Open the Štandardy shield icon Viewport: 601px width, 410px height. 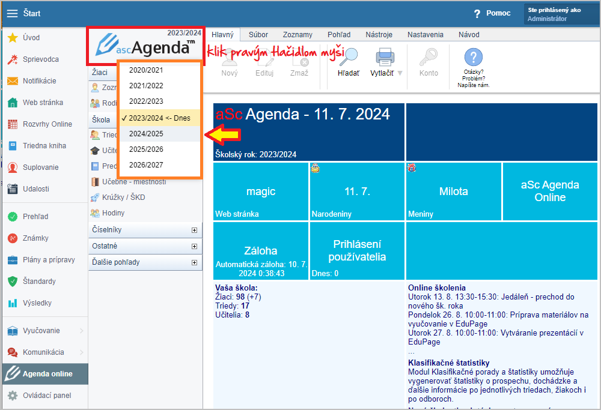13,282
